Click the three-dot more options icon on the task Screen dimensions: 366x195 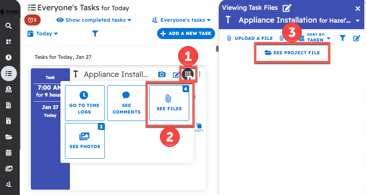[200, 74]
